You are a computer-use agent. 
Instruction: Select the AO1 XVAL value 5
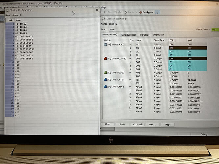point(188,73)
